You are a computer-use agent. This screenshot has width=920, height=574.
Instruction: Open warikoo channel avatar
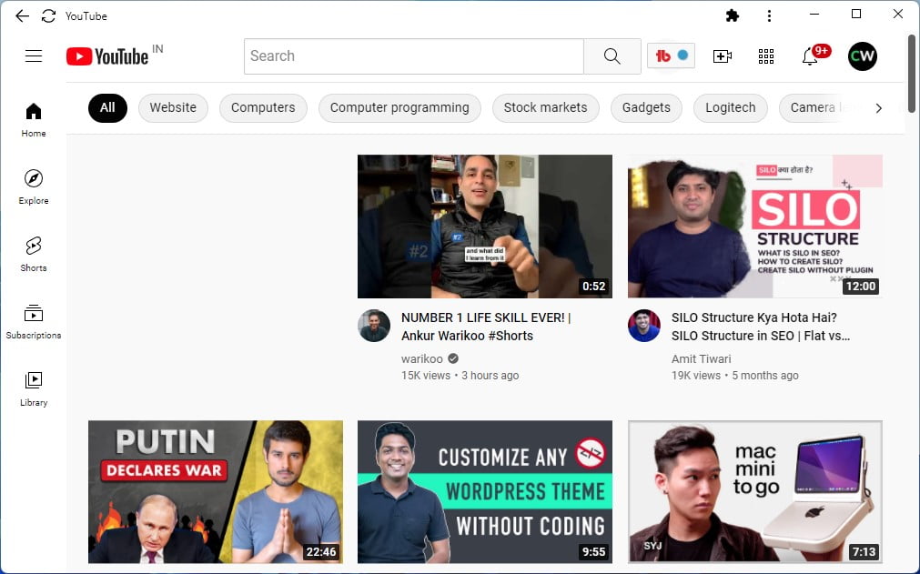(374, 326)
